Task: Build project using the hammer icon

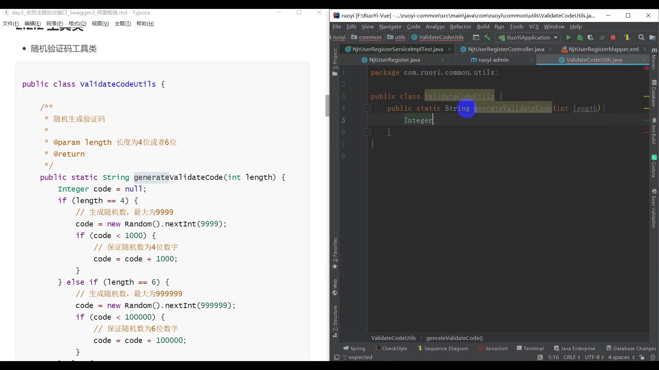Action: [487, 37]
